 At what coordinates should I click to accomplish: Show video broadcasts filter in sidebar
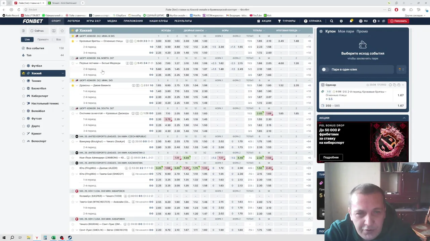[x=54, y=31]
